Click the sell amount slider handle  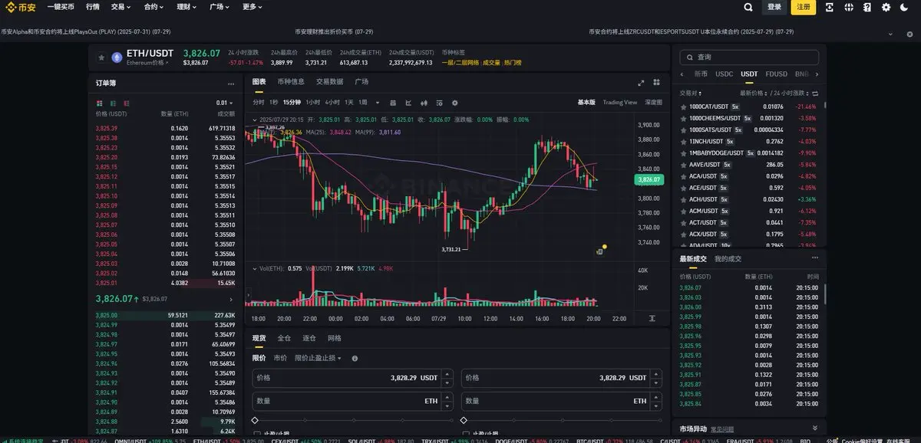[x=464, y=420]
